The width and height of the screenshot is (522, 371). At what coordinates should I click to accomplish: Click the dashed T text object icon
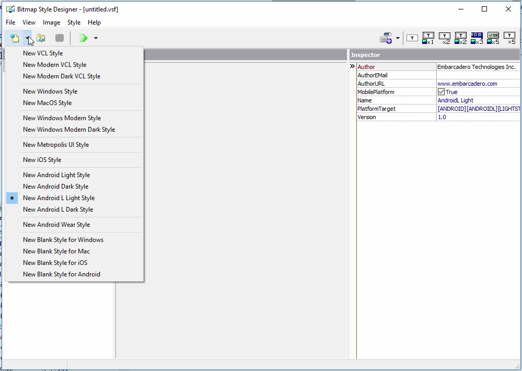pyautogui.click(x=412, y=38)
